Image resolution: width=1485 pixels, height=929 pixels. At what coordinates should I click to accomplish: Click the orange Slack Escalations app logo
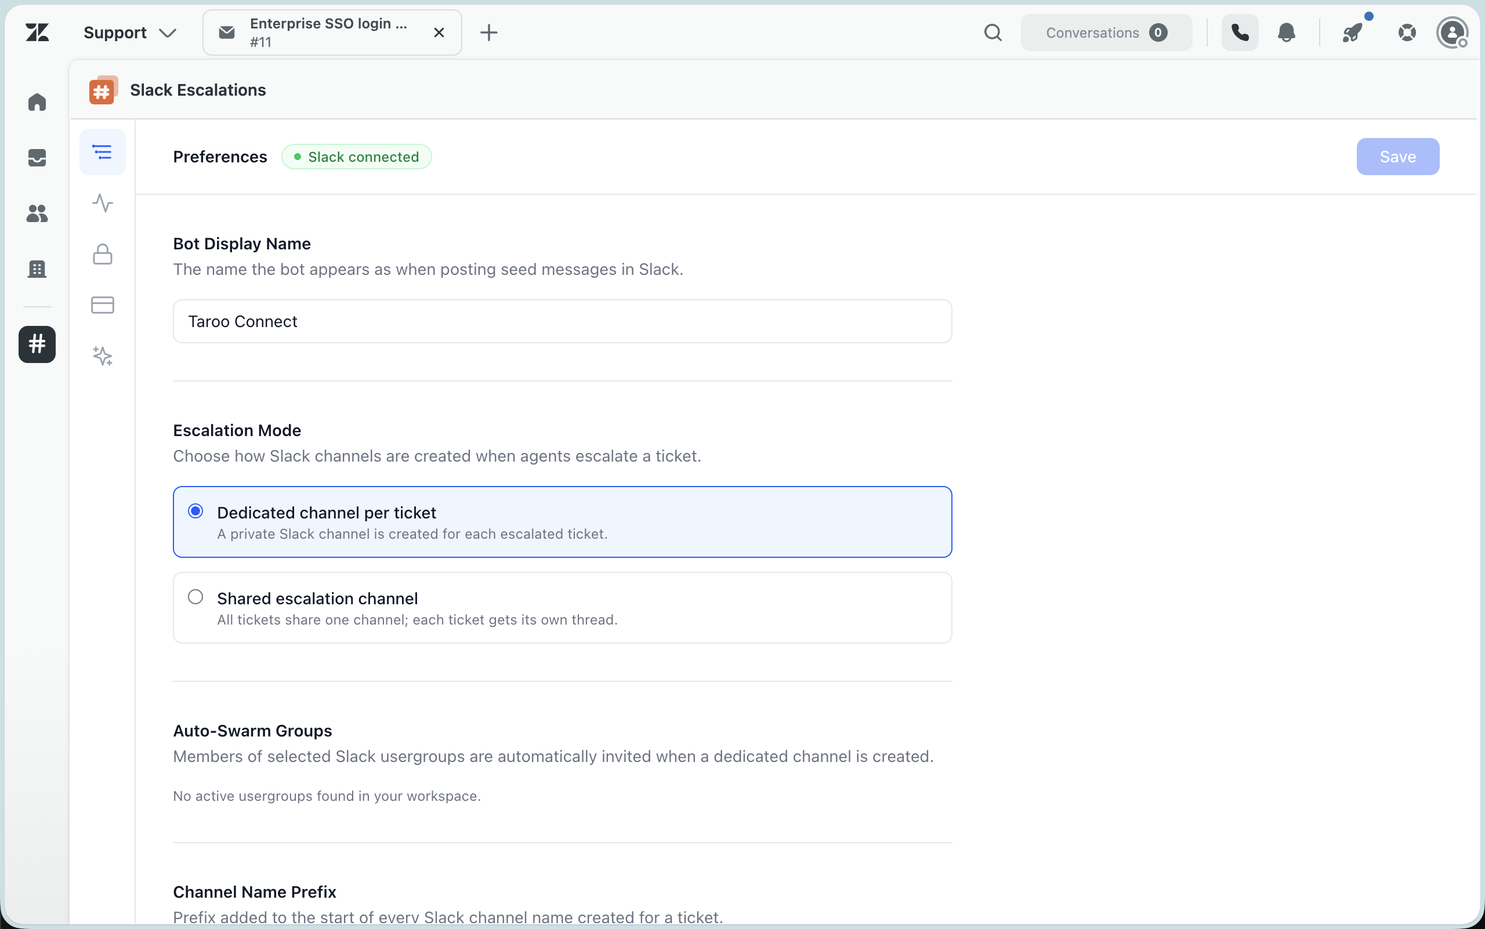pos(103,90)
